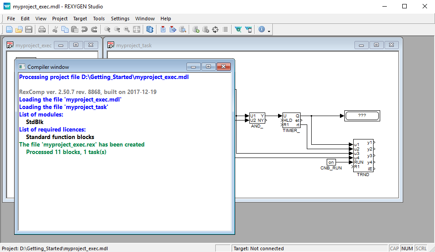Open the Project menu

pyautogui.click(x=60, y=19)
